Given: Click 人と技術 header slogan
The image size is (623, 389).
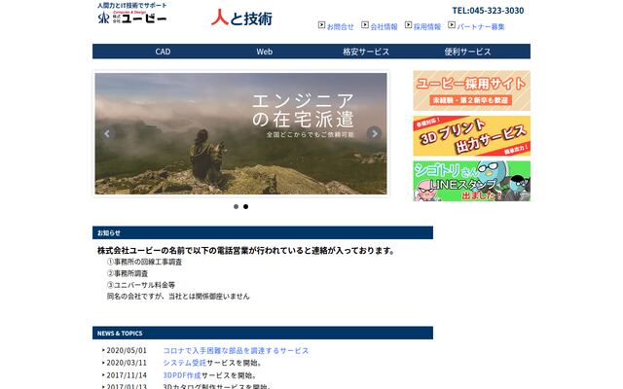Looking at the screenshot, I should 241,18.
